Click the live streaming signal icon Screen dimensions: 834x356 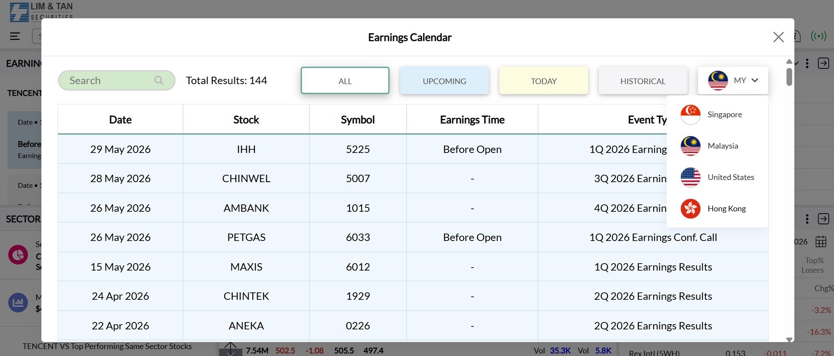pyautogui.click(x=818, y=36)
